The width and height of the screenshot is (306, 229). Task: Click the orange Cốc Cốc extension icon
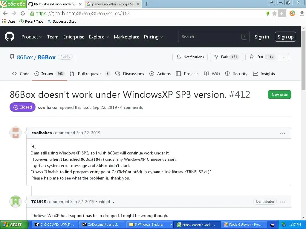pyautogui.click(x=292, y=13)
